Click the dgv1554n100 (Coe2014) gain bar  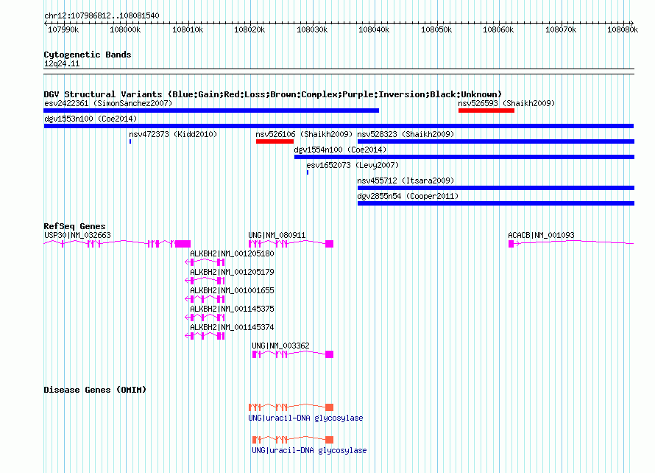coord(464,157)
